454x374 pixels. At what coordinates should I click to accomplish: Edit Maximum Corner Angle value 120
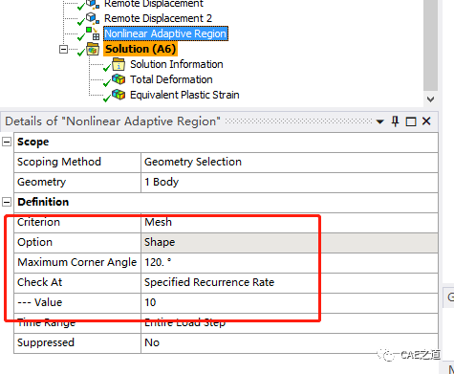point(290,263)
